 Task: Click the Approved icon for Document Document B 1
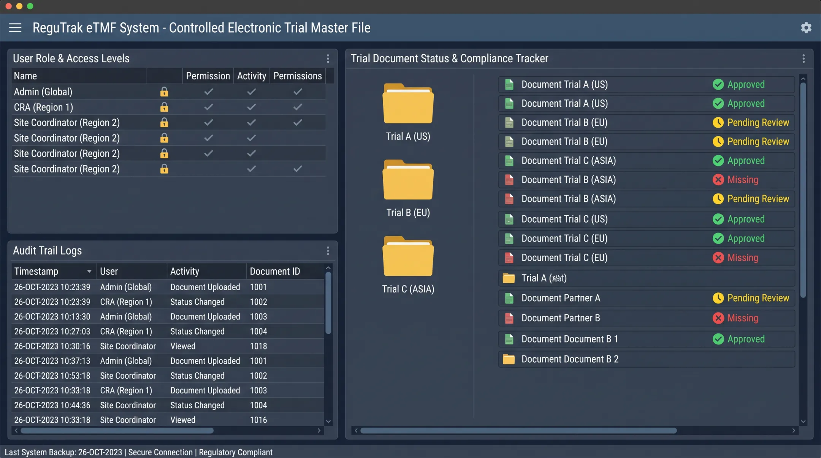pos(718,339)
